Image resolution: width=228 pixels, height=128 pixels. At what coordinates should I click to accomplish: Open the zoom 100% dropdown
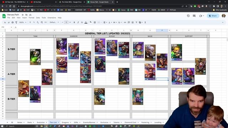tap(23, 22)
